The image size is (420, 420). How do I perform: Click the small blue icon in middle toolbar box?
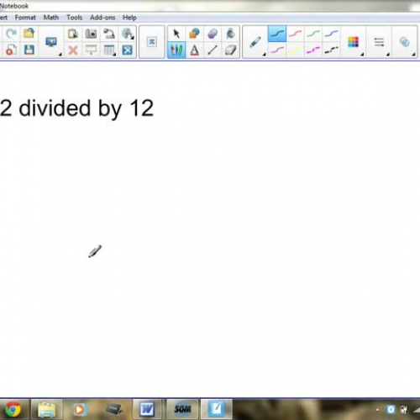coord(152,42)
